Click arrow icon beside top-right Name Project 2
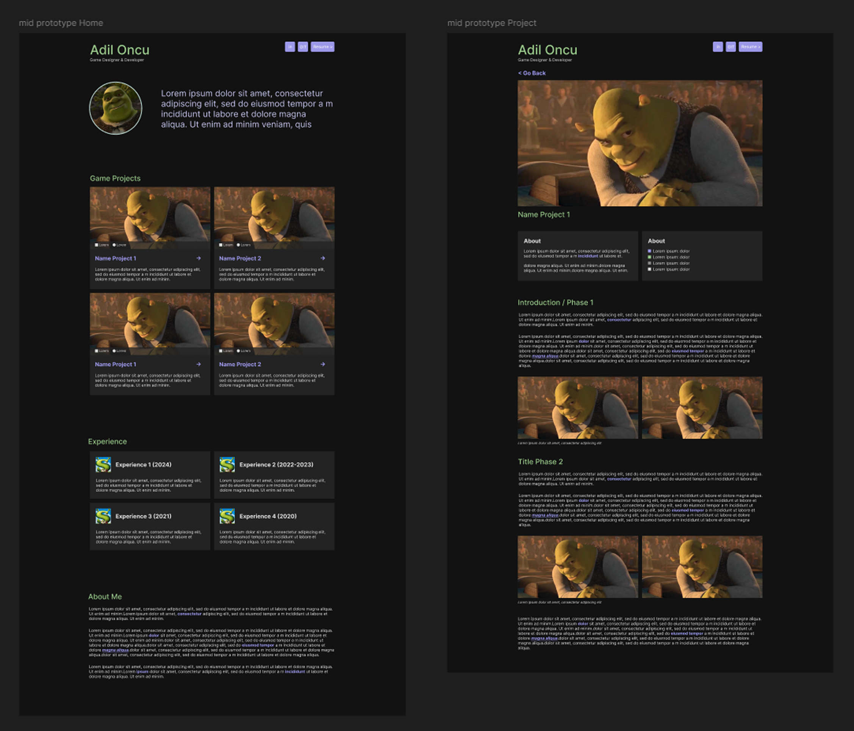The image size is (854, 731). 323,258
